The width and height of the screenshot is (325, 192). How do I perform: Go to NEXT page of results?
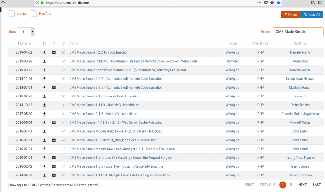tap(302, 185)
